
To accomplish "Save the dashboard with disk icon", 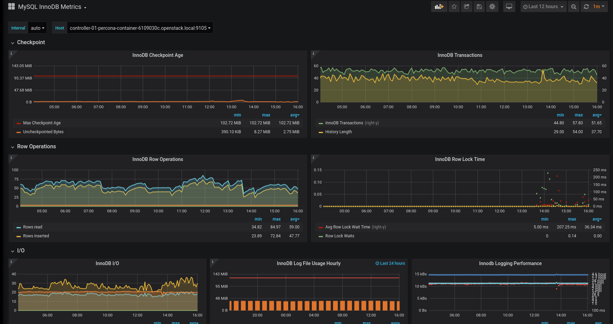I will pyautogui.click(x=479, y=7).
